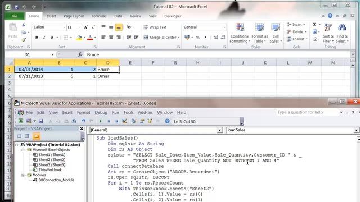
Task: Click the Fill Color bucket icon
Action: [x=79, y=38]
